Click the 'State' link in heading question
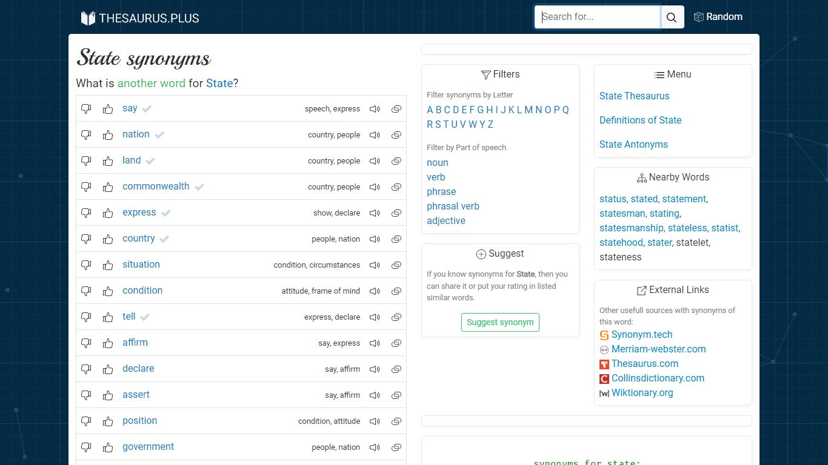Screen dimensions: 828x465 (x=219, y=83)
